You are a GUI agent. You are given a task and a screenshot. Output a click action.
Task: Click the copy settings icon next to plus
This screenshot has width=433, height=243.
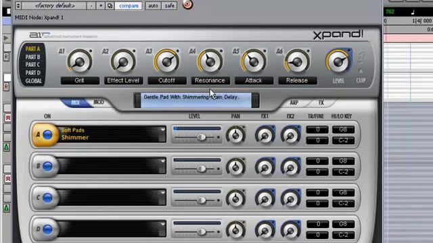(x=110, y=5)
